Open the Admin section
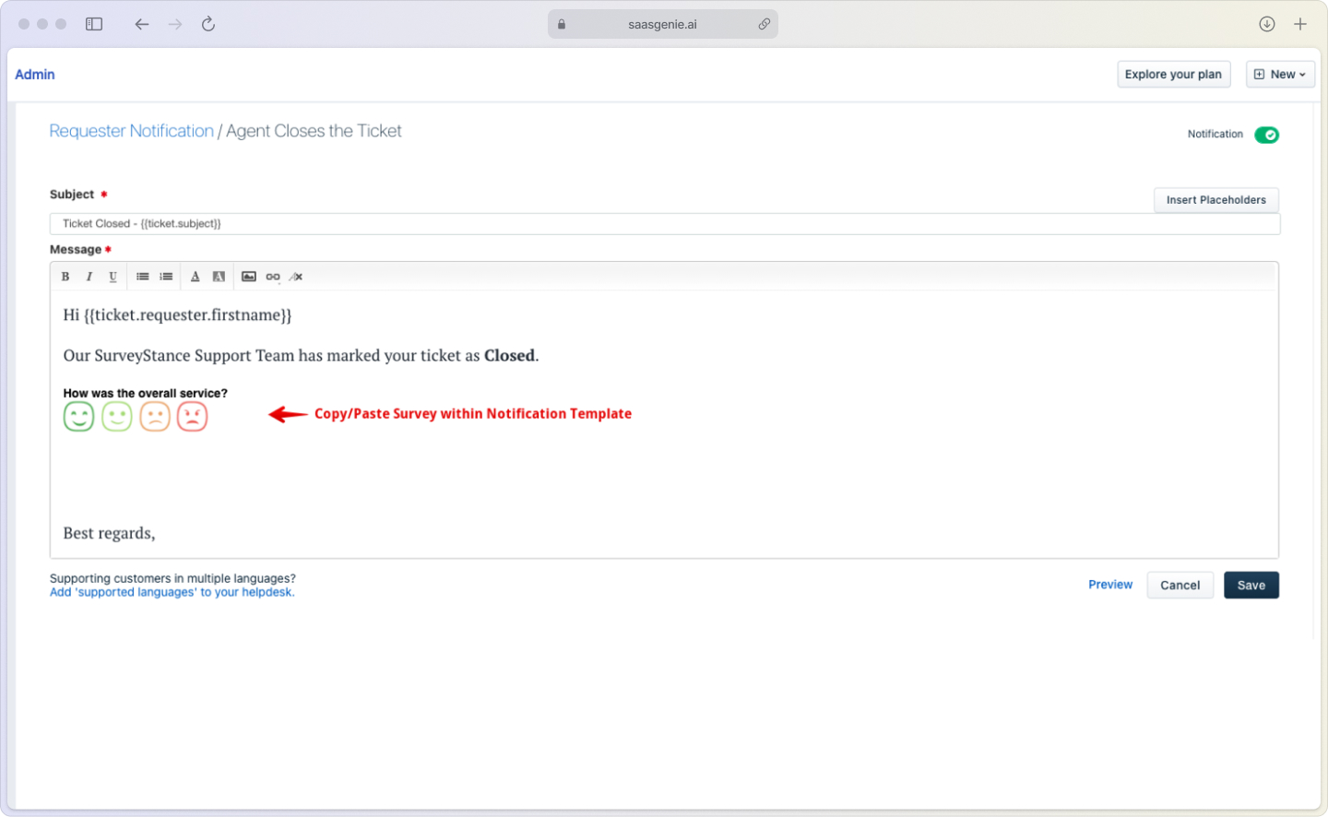The width and height of the screenshot is (1328, 817). (35, 74)
